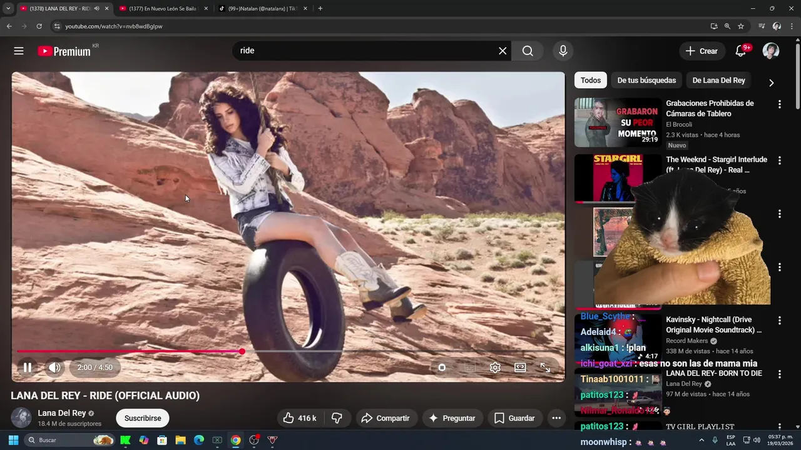Select the De tus búsquedas chip
Image resolution: width=801 pixels, height=450 pixels.
tap(646, 80)
